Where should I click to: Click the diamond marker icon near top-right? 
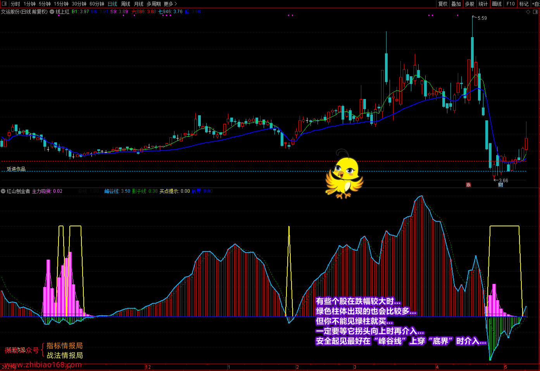pos(528,12)
